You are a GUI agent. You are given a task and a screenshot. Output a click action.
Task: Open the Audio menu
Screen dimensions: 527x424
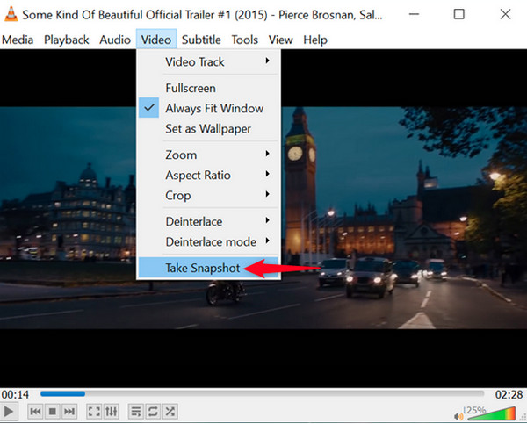point(115,40)
